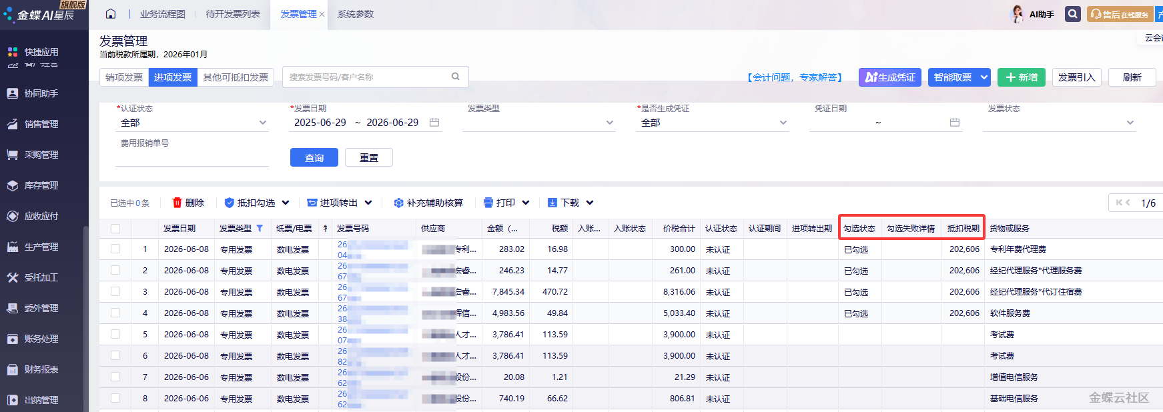
Task: Open the home page icon
Action: coord(111,14)
